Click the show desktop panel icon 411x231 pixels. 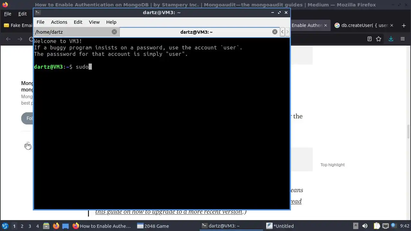[x=66, y=226]
